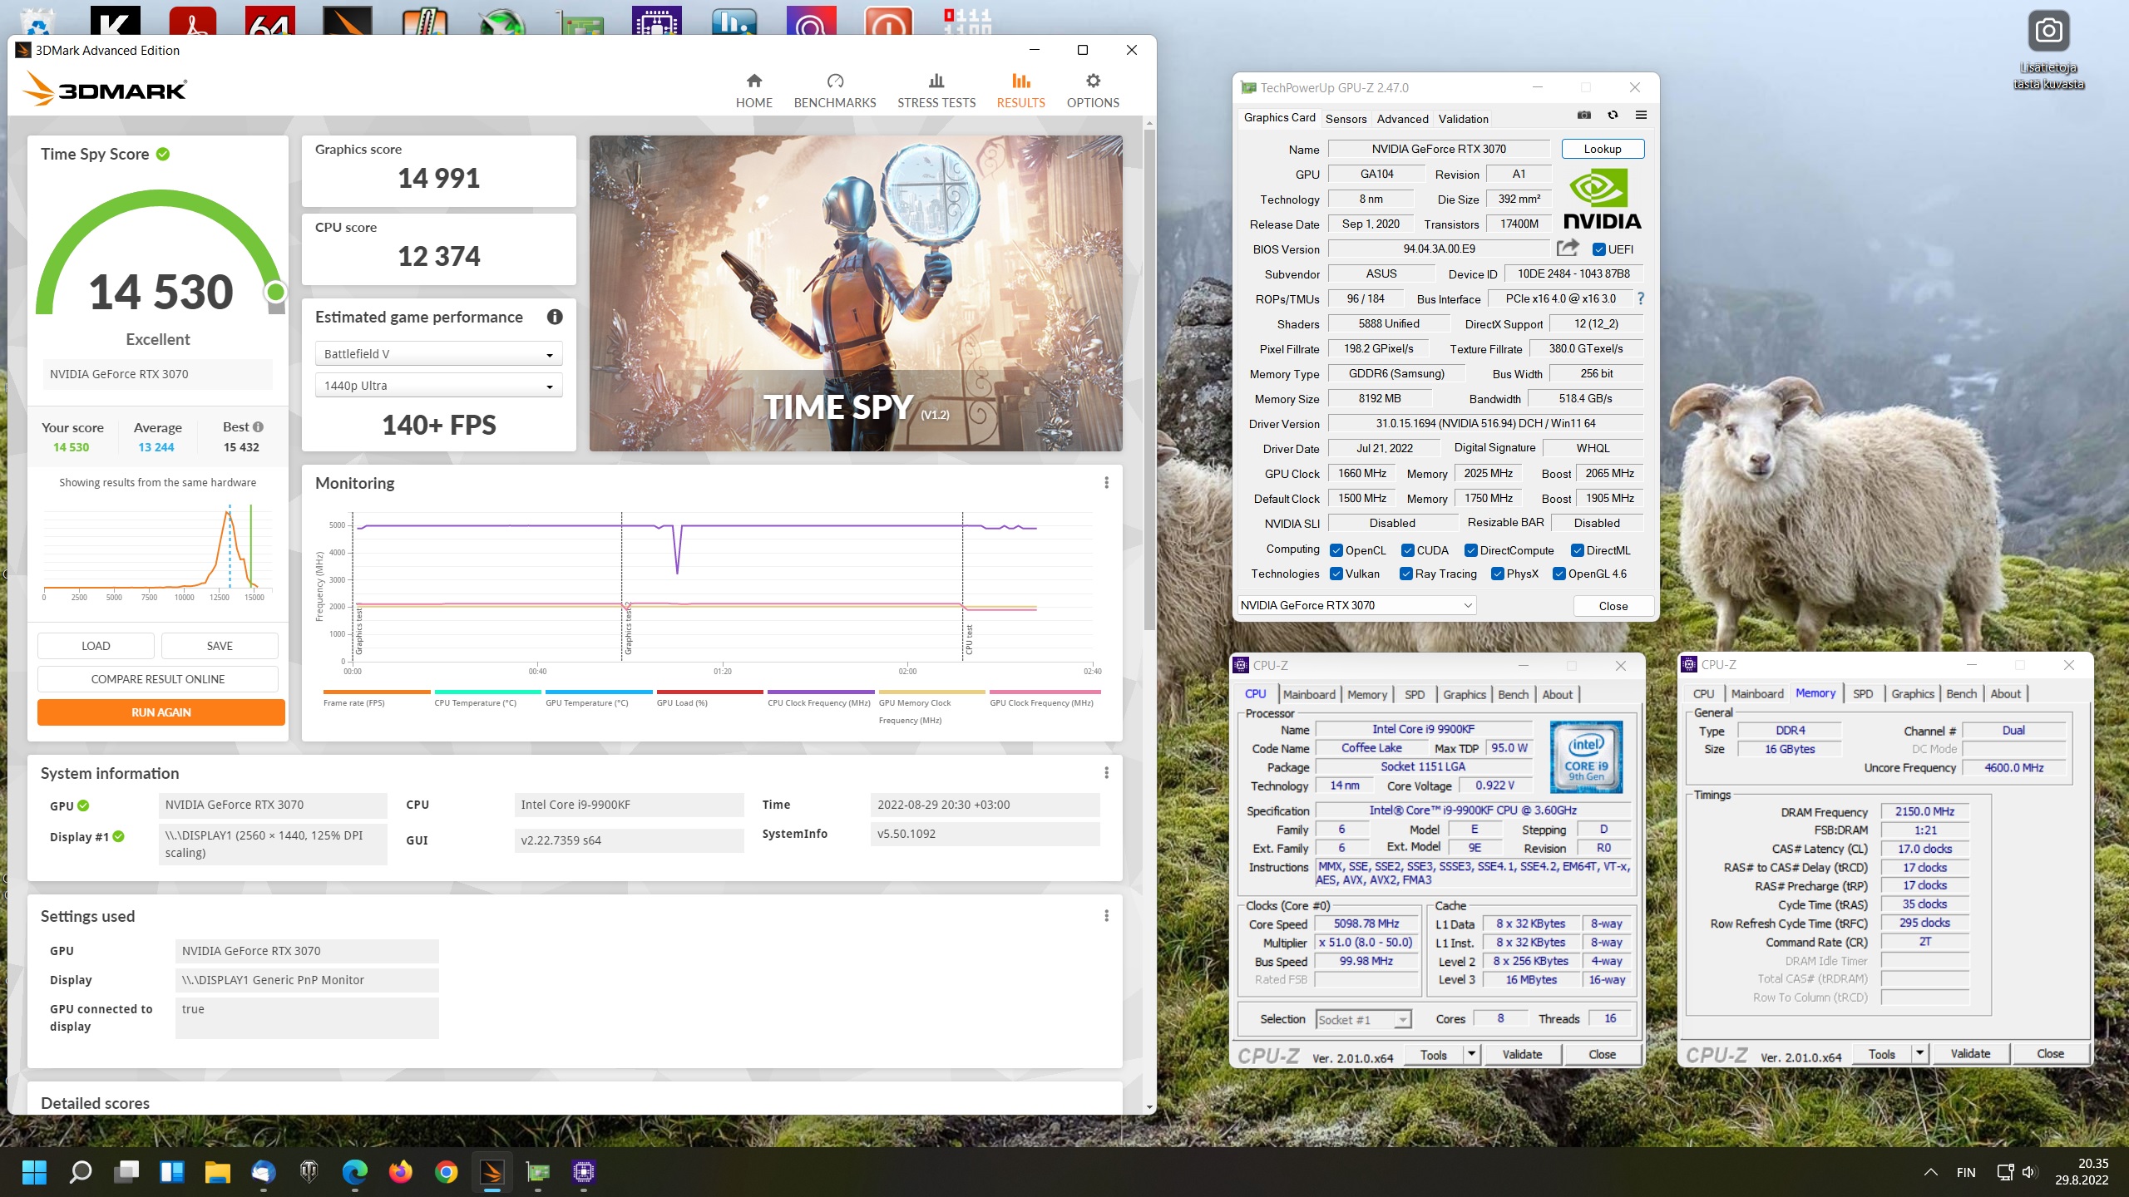Click the Time Spy preview image
The image size is (2129, 1197).
[856, 293]
